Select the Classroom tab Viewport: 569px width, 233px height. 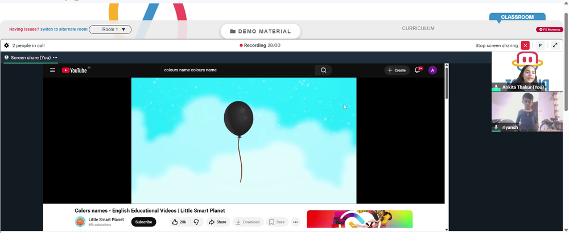pyautogui.click(x=517, y=17)
